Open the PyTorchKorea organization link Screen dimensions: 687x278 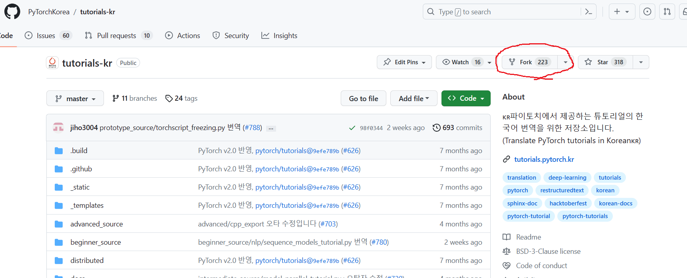pos(49,12)
